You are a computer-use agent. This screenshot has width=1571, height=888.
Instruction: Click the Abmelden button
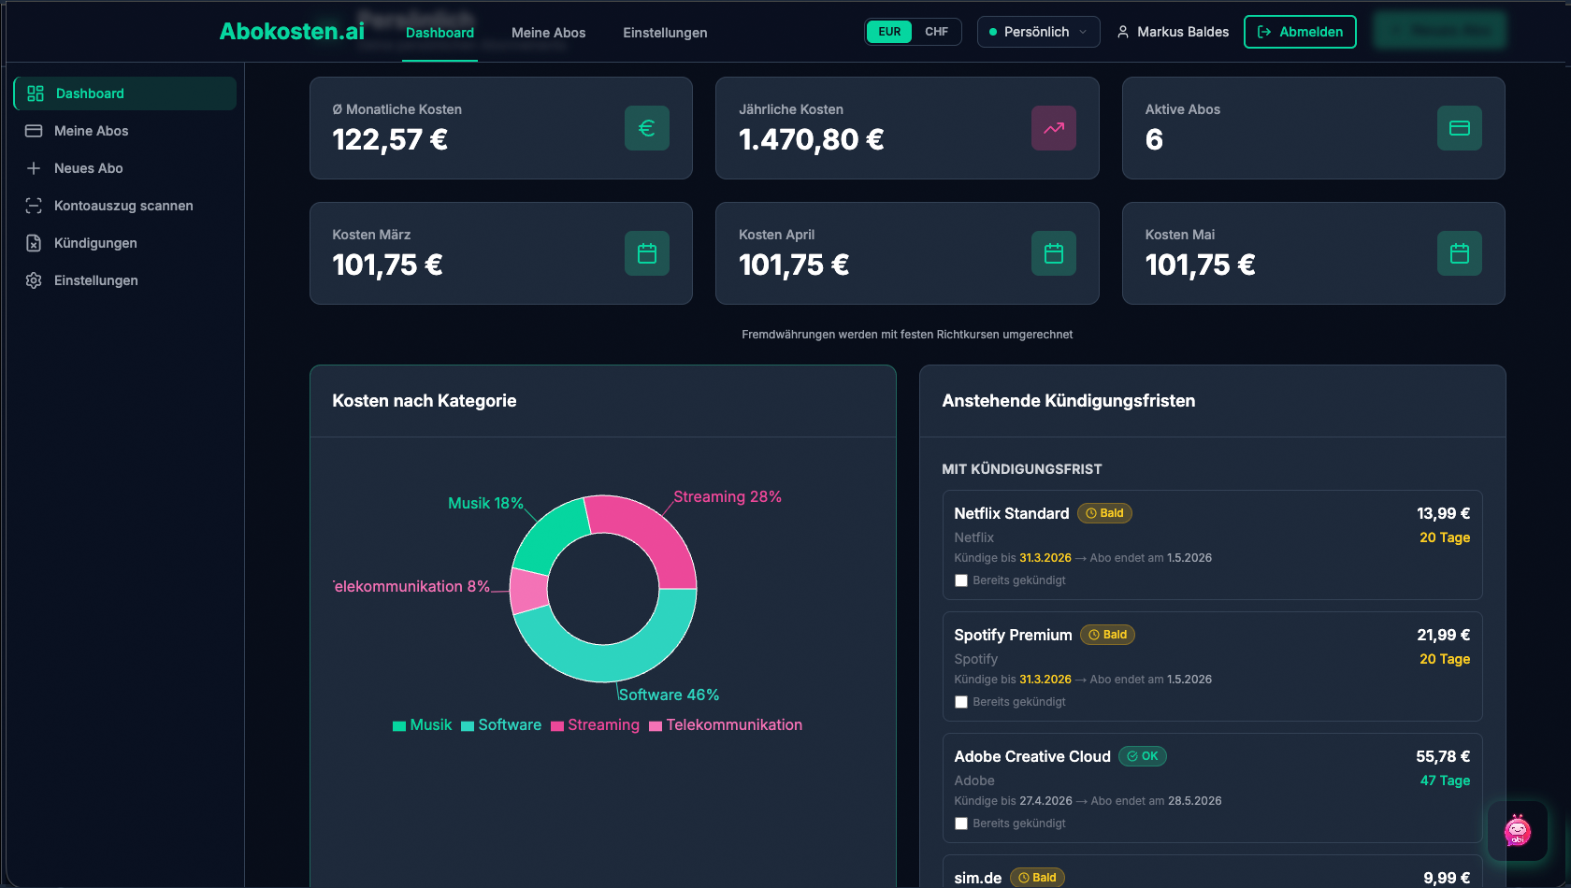[x=1300, y=32]
